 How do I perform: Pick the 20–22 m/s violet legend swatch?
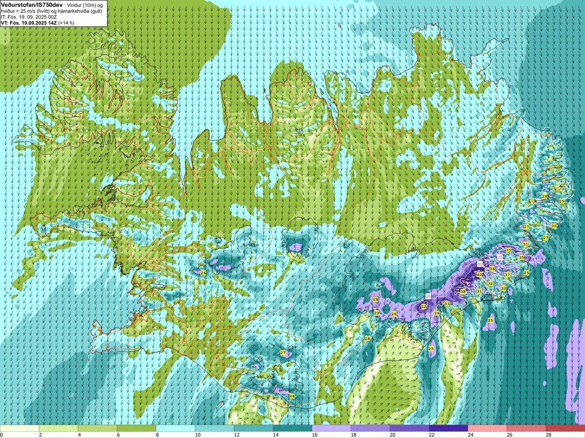[x=409, y=428]
